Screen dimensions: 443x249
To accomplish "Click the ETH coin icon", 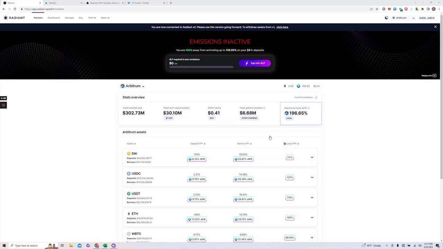I will pos(129,214).
